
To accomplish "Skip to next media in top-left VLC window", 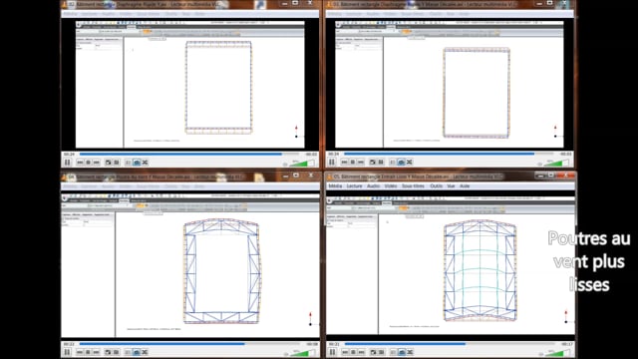I will [x=97, y=163].
